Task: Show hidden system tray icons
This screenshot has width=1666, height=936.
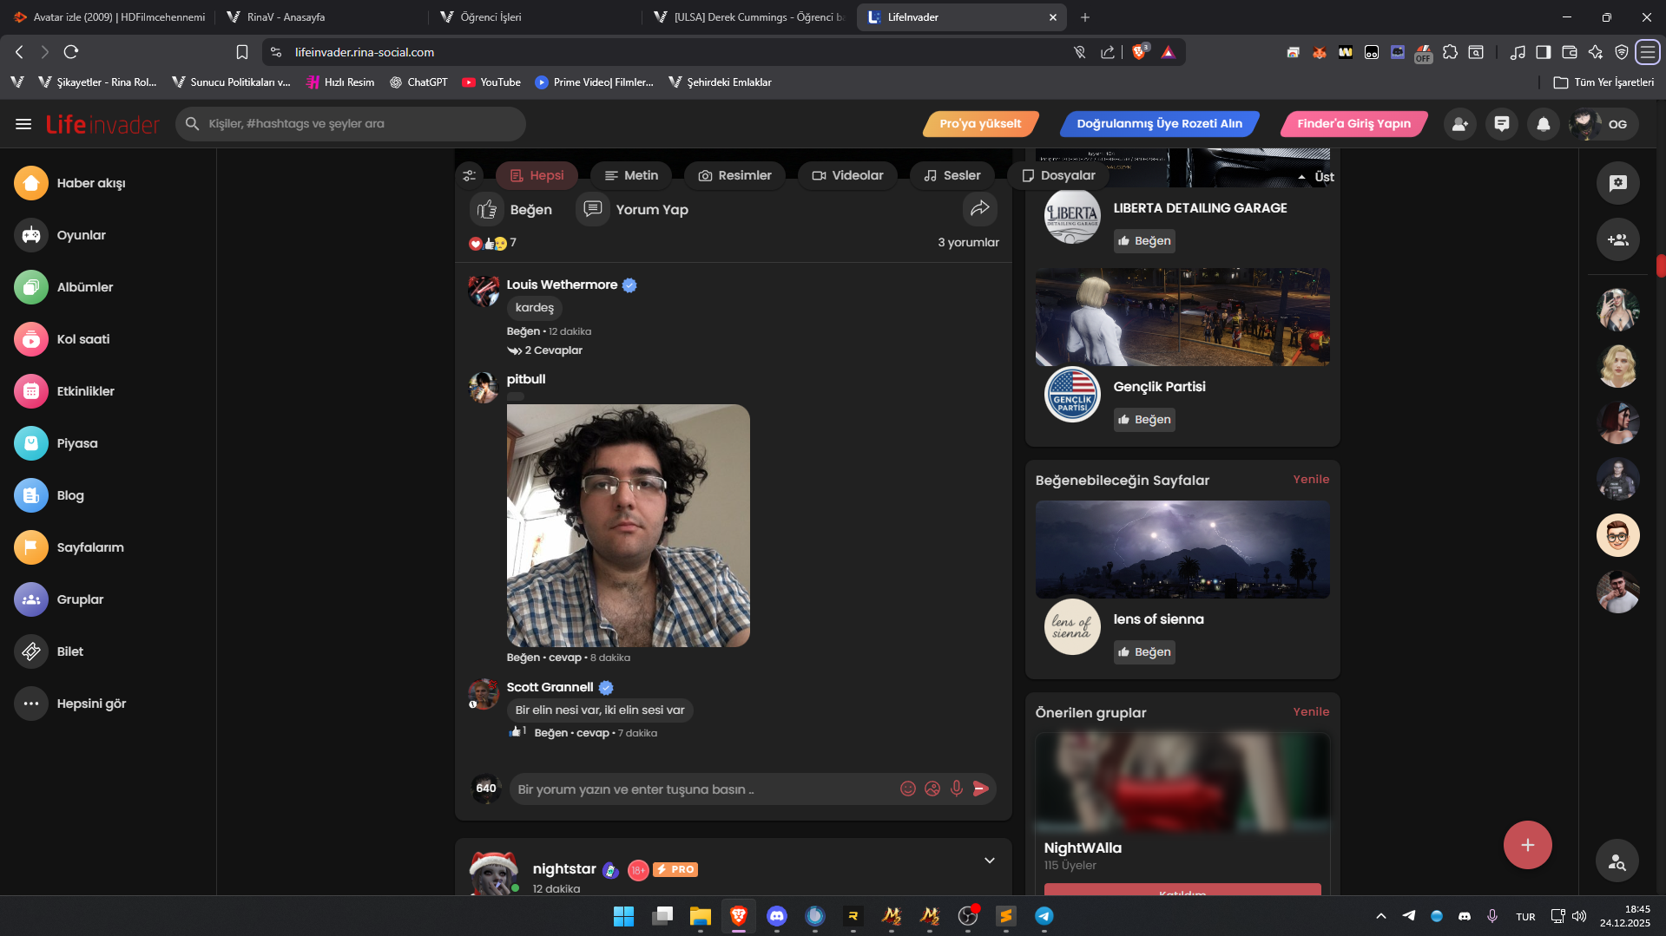Action: coord(1381,916)
